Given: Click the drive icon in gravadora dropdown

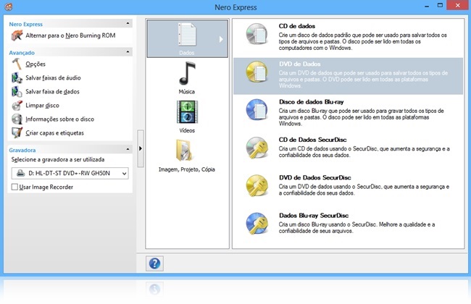Looking at the screenshot, I should click(x=20, y=173).
